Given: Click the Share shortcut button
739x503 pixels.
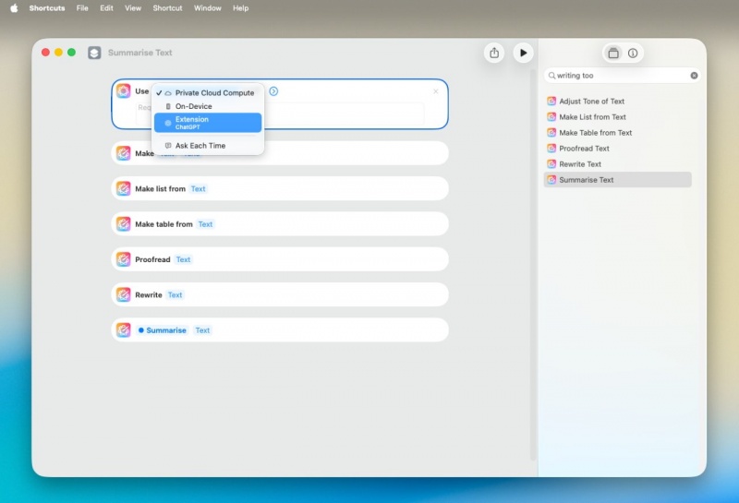Looking at the screenshot, I should [494, 53].
